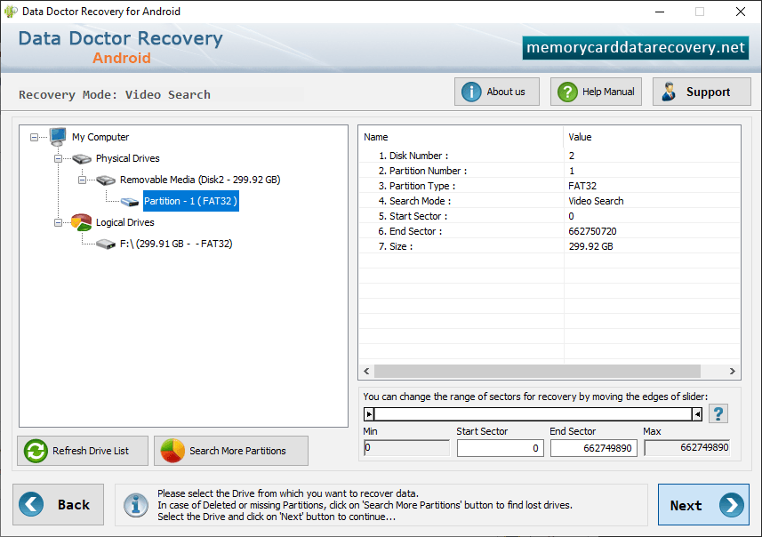Viewport: 762px width, 537px height.
Task: Visit memorycarddatarecovery.net link
Action: (636, 48)
